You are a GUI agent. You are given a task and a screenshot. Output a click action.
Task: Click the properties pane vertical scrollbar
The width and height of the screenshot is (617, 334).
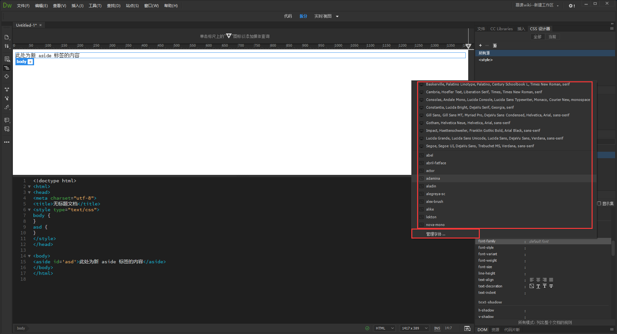(613, 248)
